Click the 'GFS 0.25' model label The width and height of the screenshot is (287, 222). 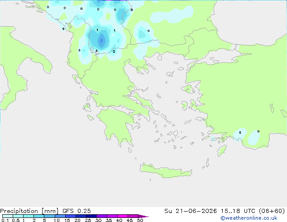click(77, 211)
